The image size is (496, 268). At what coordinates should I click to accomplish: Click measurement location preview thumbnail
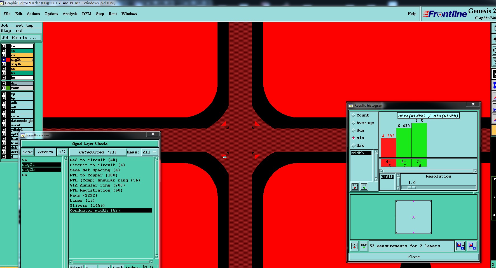tap(413, 217)
